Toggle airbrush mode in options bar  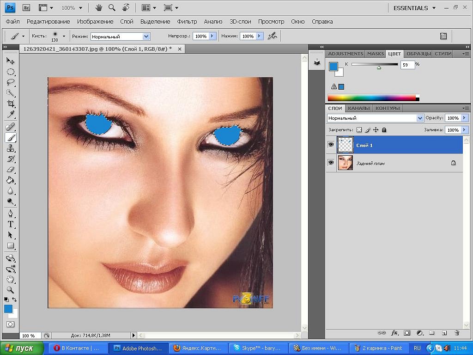273,36
